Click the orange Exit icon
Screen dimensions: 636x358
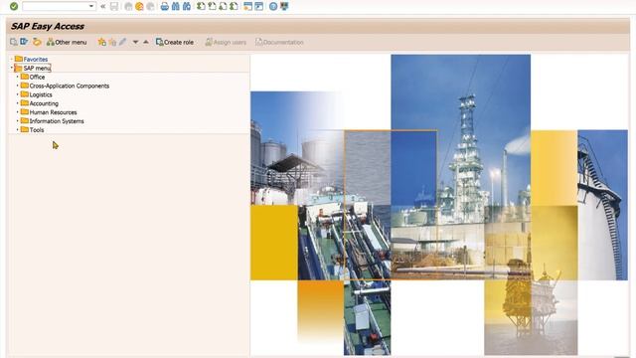coord(139,6)
